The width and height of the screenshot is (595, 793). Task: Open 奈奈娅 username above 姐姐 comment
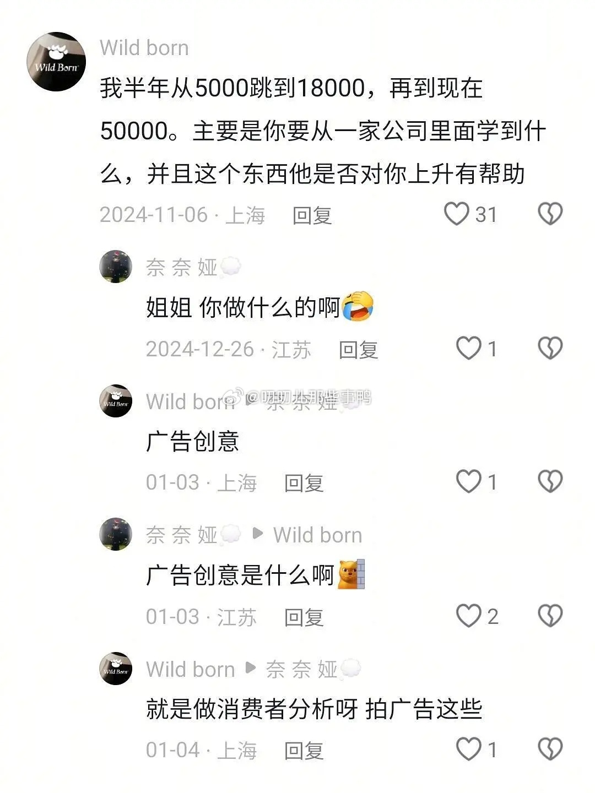pos(182,268)
